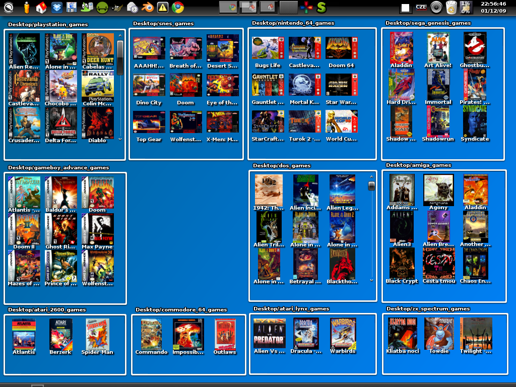This screenshot has height=387, width=516.
Task: Open the envelope with clock launcher
Action: [x=132, y=7]
